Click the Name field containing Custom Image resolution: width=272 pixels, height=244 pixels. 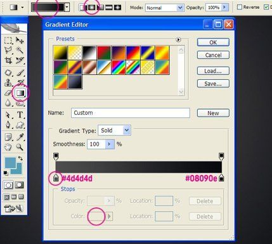(x=131, y=113)
